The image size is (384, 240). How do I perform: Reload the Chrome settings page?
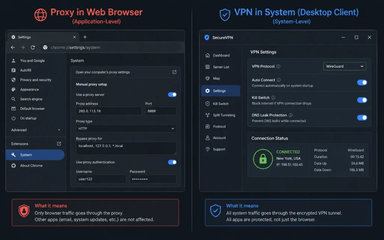tap(33, 48)
